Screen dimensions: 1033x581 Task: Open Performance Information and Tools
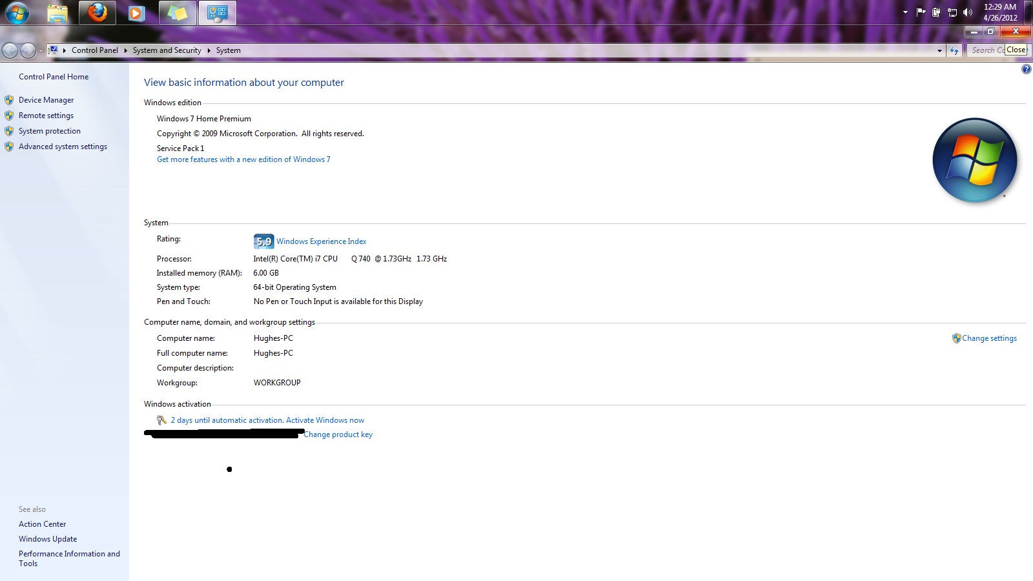pos(69,558)
